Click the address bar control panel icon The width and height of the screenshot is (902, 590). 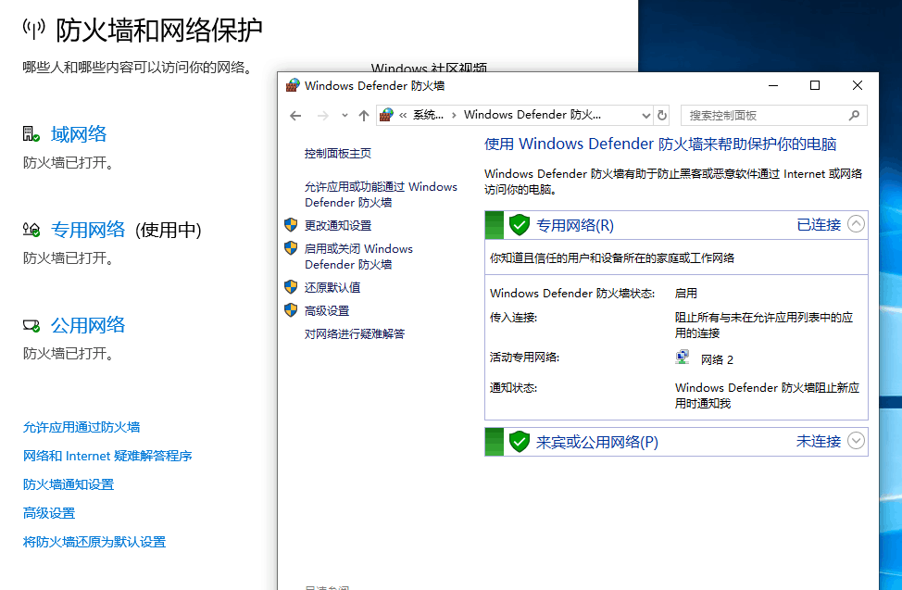click(x=386, y=115)
